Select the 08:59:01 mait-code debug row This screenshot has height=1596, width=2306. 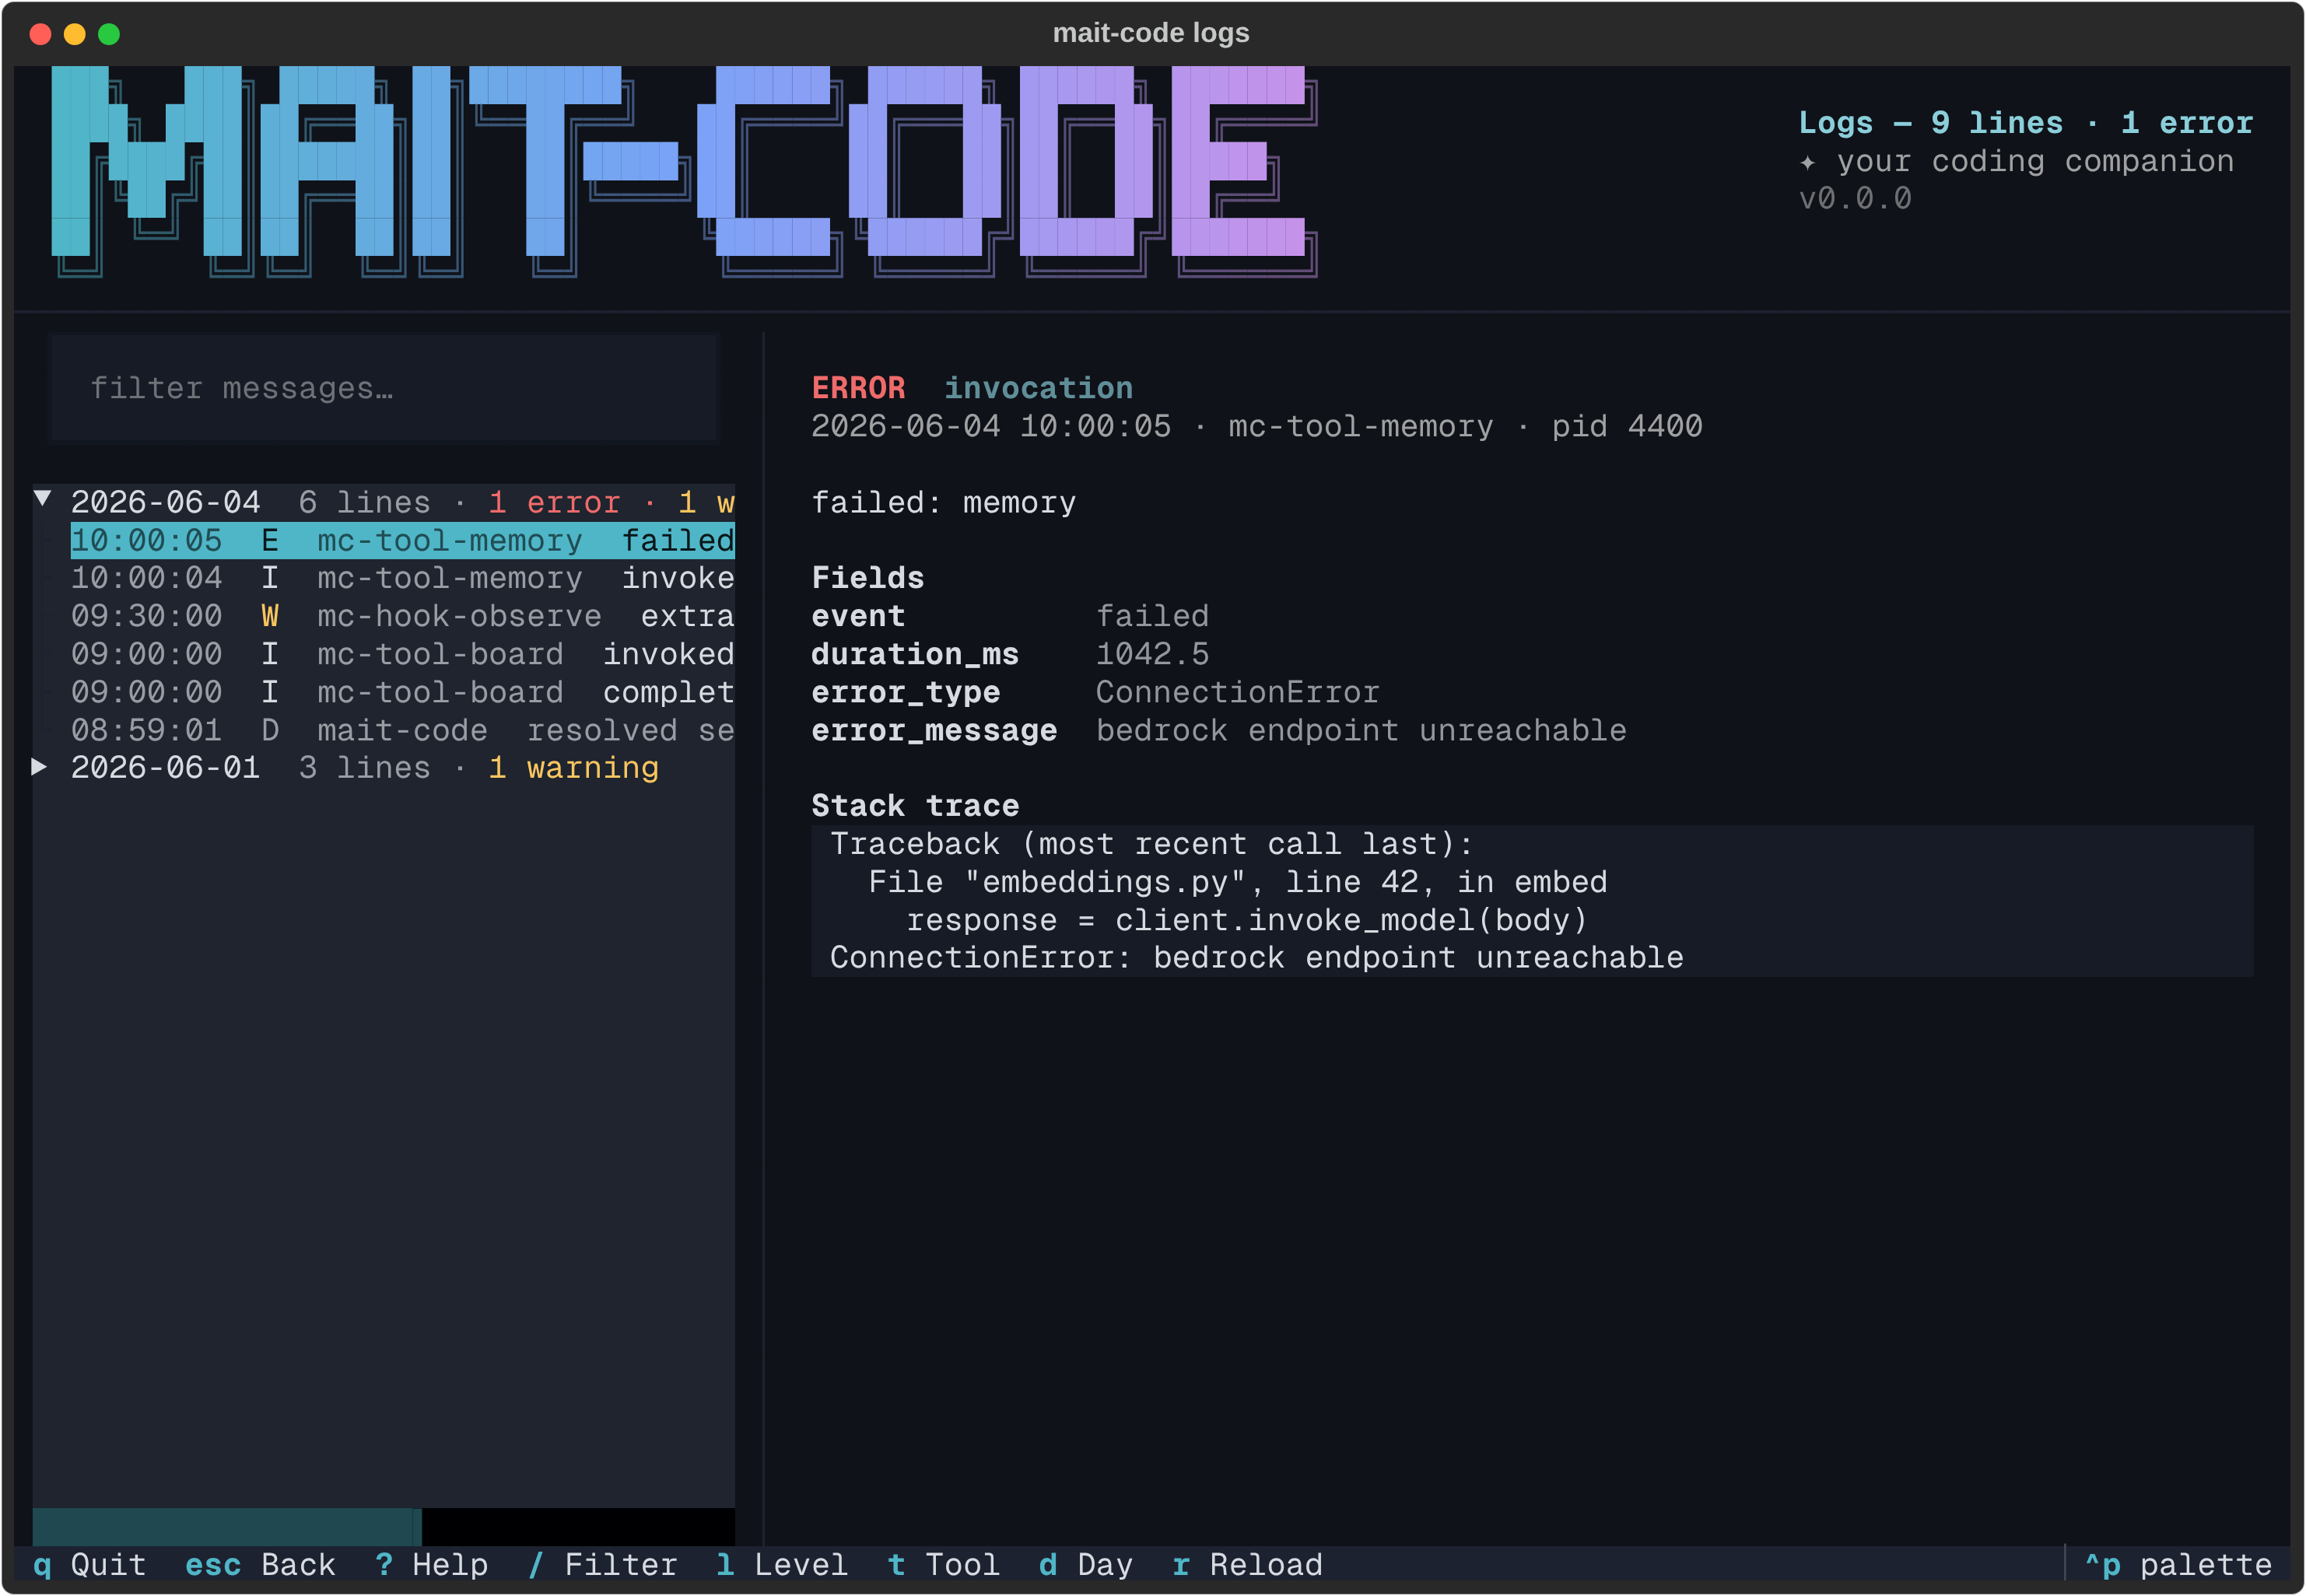(402, 730)
